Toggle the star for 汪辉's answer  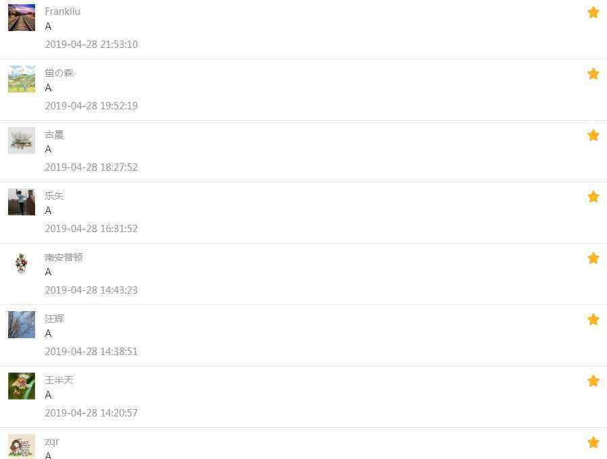[x=593, y=319]
